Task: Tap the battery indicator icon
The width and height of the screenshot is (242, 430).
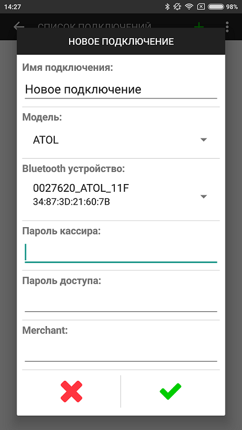Action: tap(216, 7)
